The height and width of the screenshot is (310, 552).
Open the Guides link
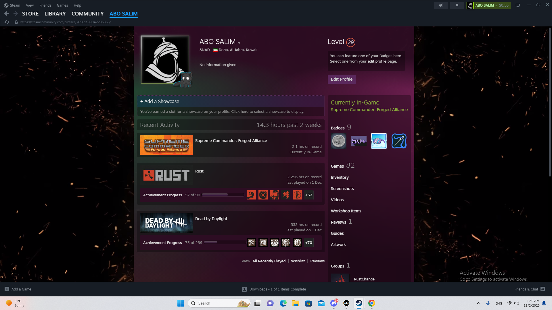tap(337, 233)
